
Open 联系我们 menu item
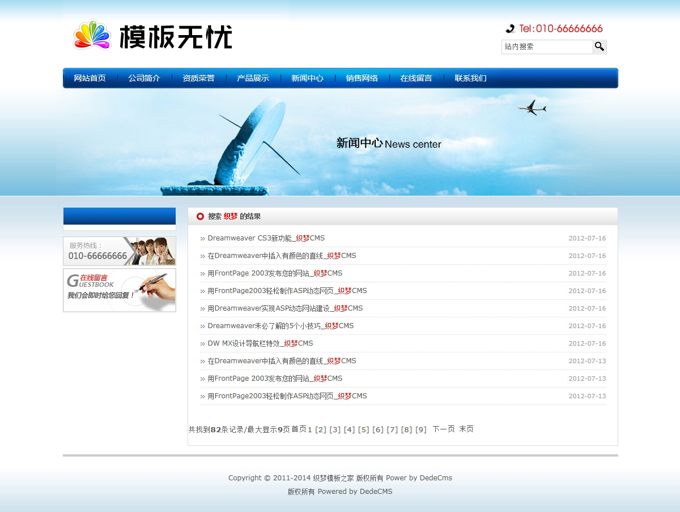point(470,79)
